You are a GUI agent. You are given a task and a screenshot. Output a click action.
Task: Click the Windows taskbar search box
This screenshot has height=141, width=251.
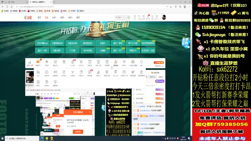(x=22, y=138)
